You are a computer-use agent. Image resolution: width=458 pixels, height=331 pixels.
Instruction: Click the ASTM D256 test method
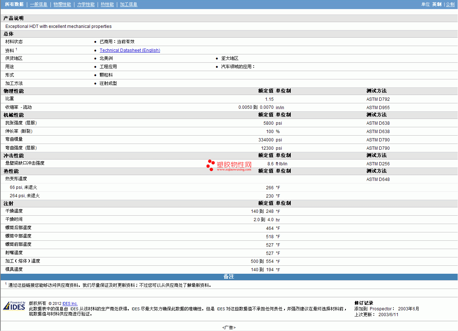378,164
